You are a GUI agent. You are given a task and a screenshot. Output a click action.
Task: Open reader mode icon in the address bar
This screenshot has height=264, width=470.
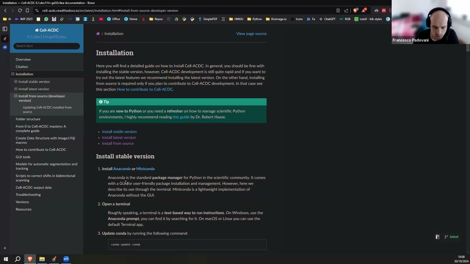[338, 11]
